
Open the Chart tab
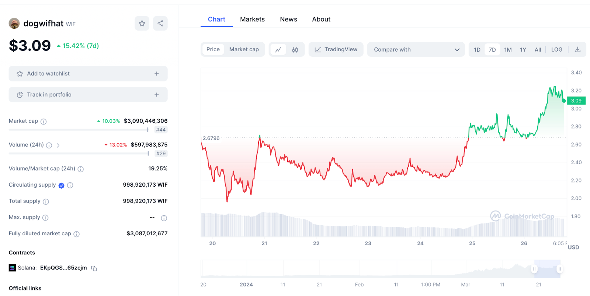216,20
